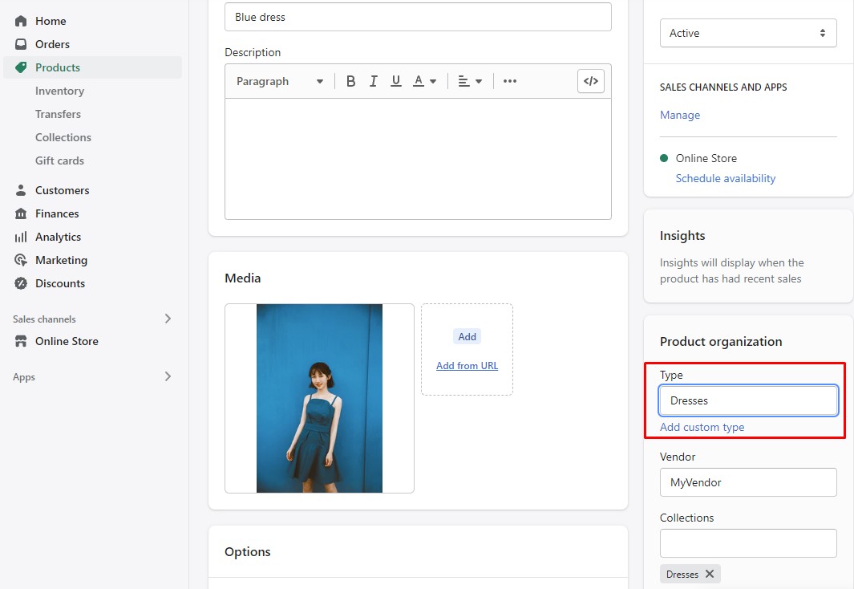Open the Paragraph style dropdown
Screen dimensions: 854x589
click(278, 80)
